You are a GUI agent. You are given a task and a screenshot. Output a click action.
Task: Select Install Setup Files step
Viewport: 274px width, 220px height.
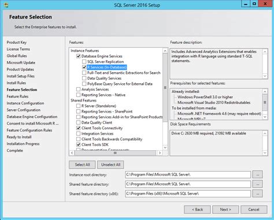pyautogui.click(x=21, y=76)
